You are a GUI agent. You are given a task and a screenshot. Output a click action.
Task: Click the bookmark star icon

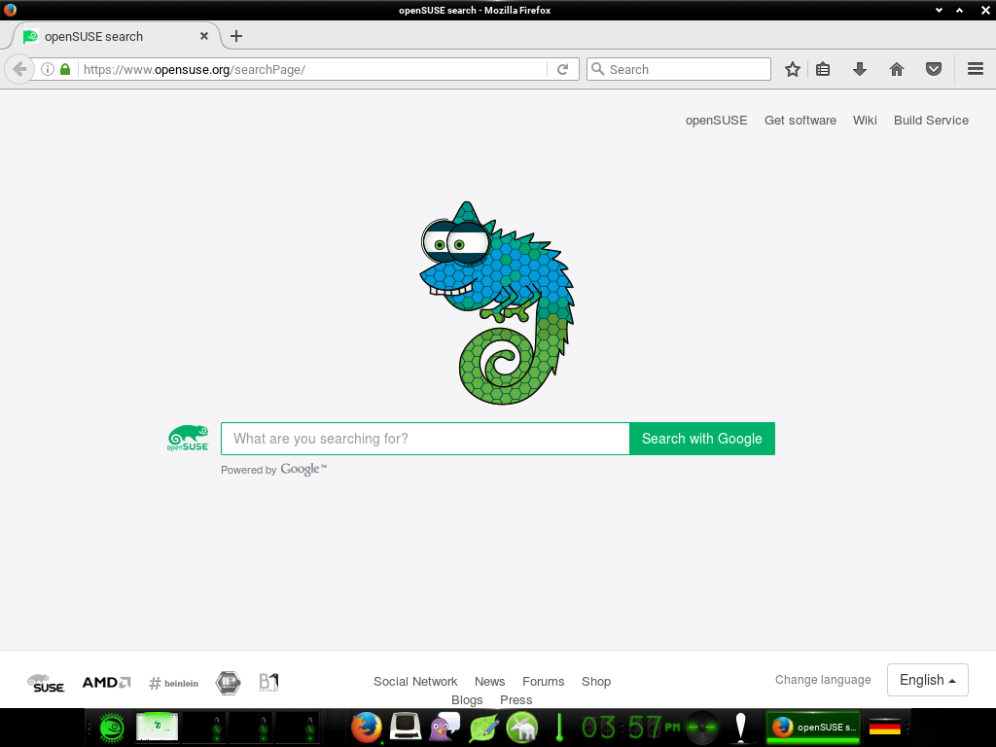(x=793, y=69)
